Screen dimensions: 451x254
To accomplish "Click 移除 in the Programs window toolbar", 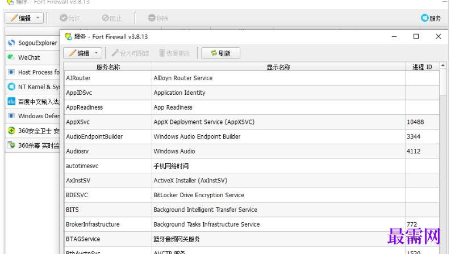I will (158, 18).
